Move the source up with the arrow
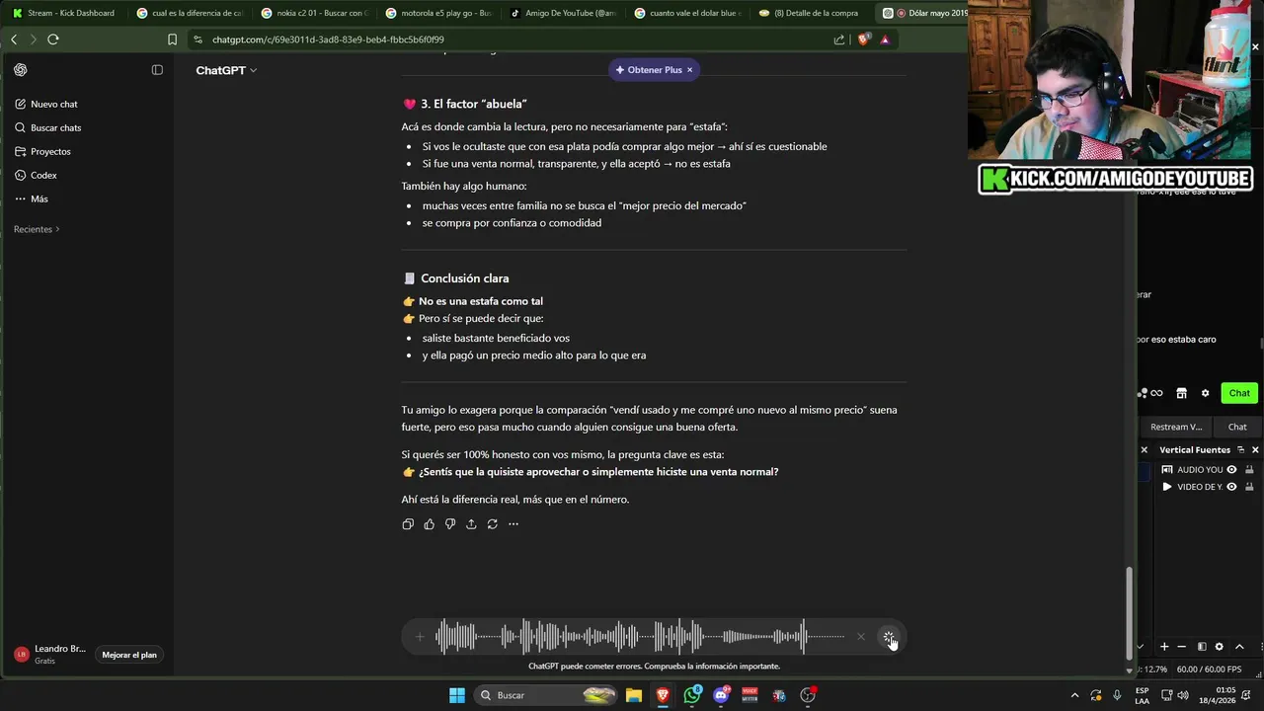The image size is (1264, 711). 1239,647
